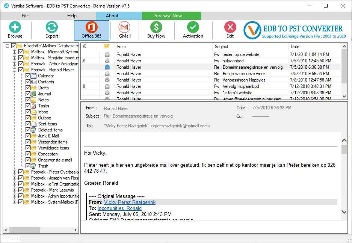Select the Buy Now icon
Viewport: 352px width, 243px height.
[156, 30]
